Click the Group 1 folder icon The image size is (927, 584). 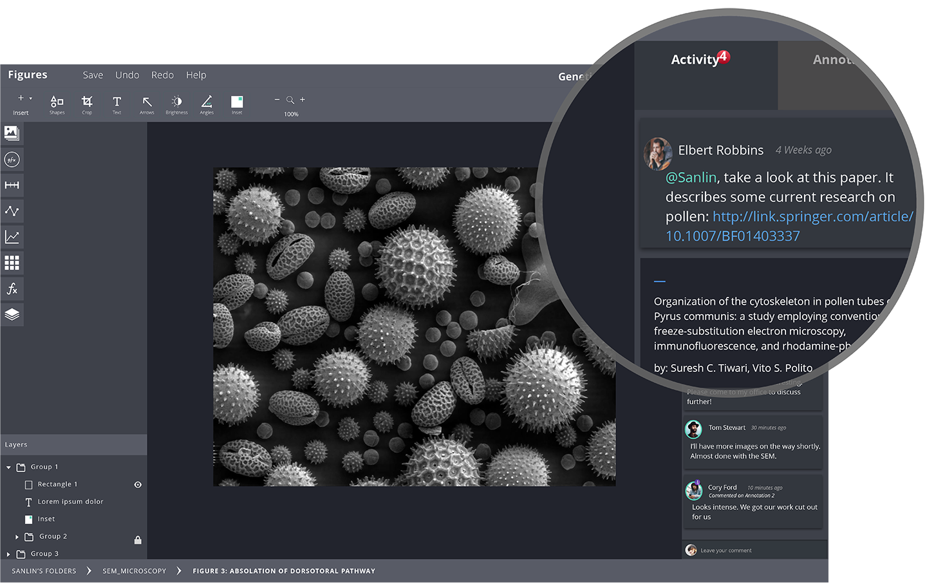point(21,467)
